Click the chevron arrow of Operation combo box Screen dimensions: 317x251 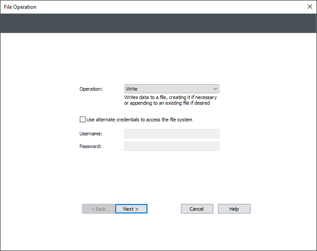coord(215,89)
